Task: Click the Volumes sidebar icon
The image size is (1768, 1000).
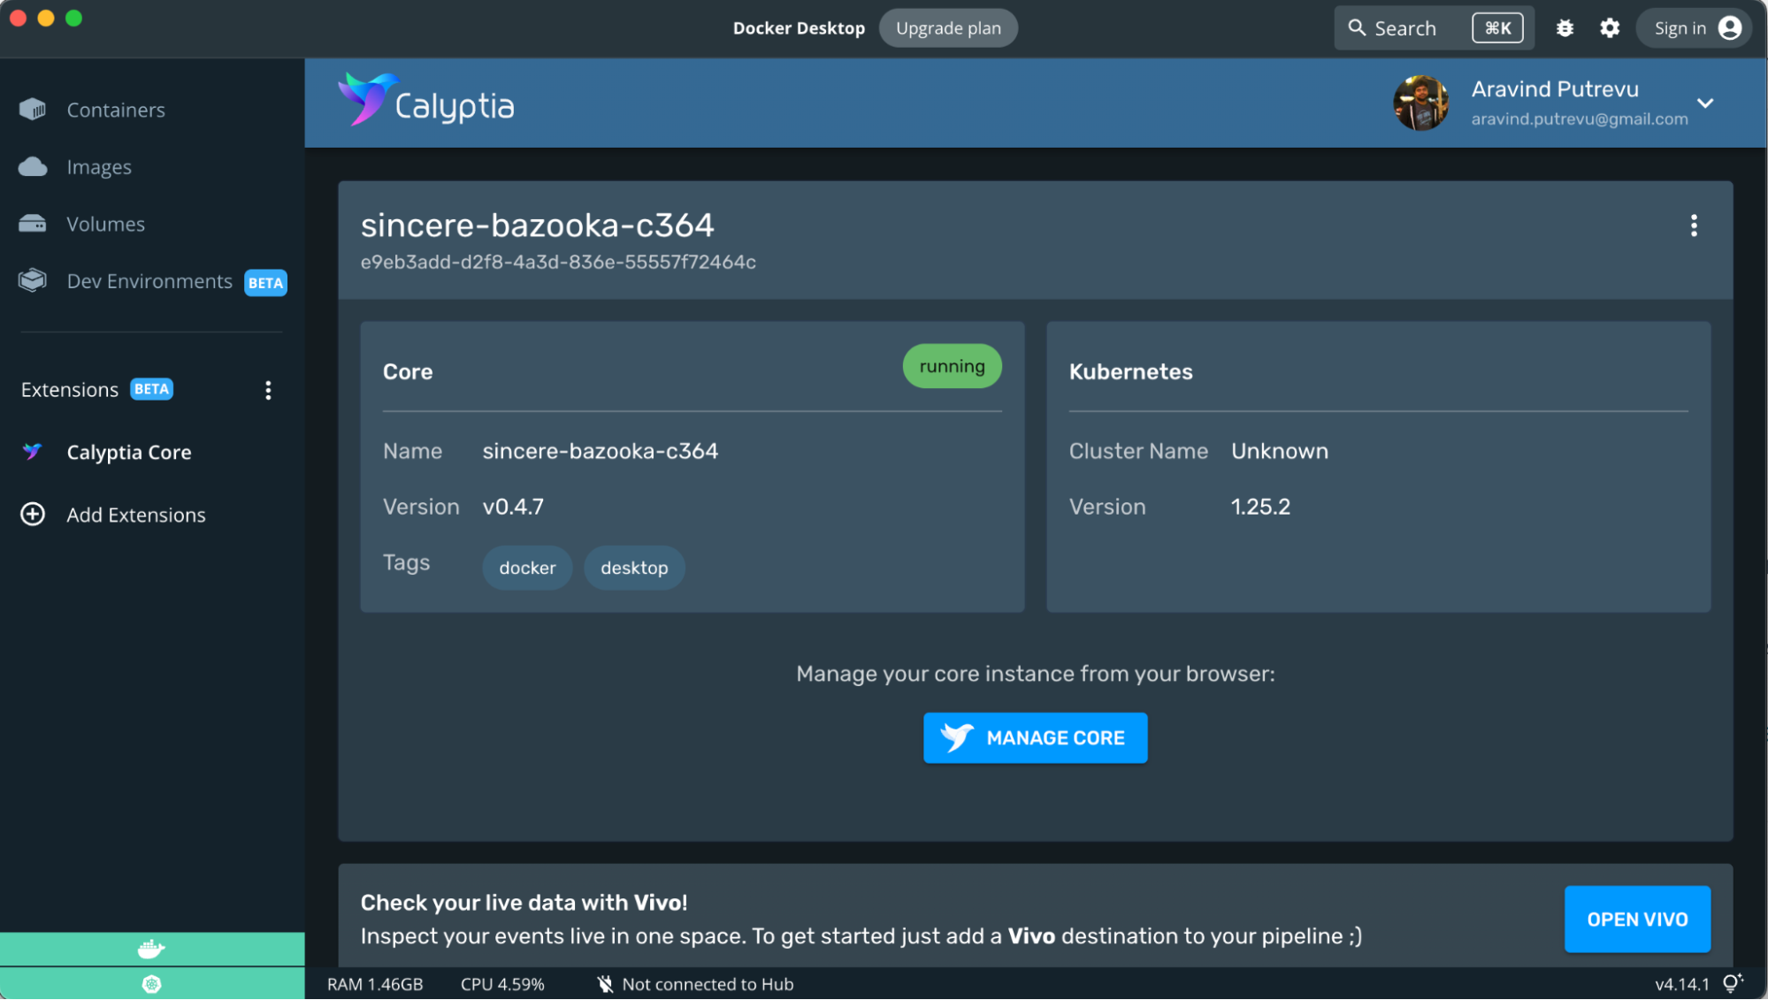Action: (33, 222)
